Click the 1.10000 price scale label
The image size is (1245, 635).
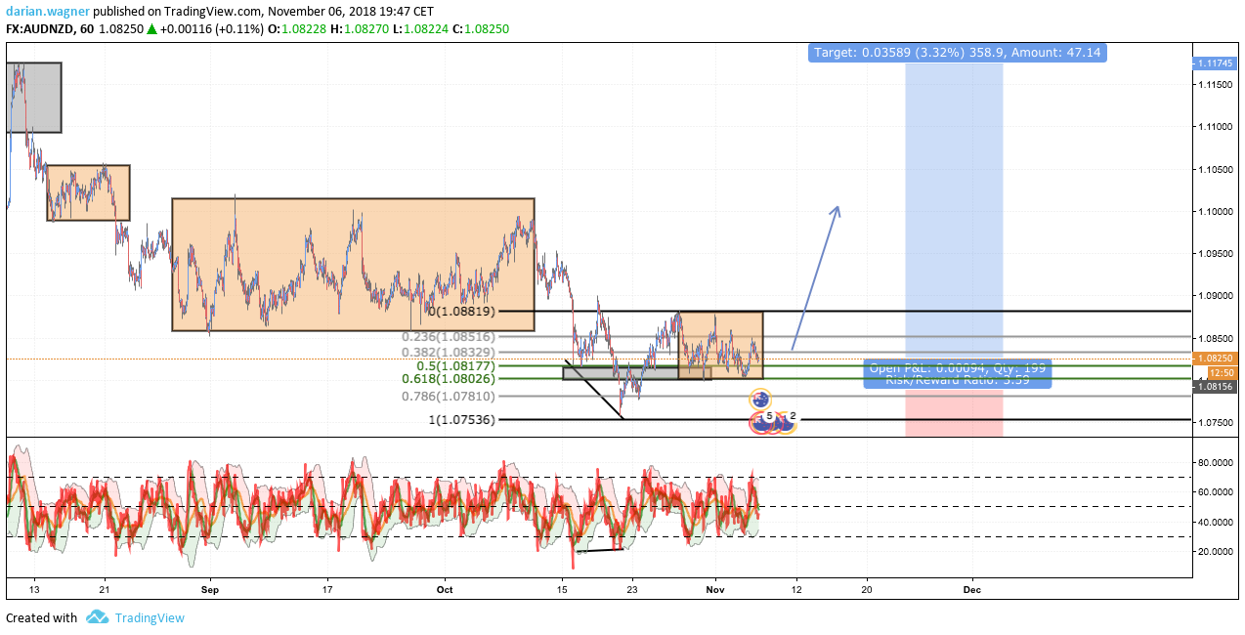1217,211
